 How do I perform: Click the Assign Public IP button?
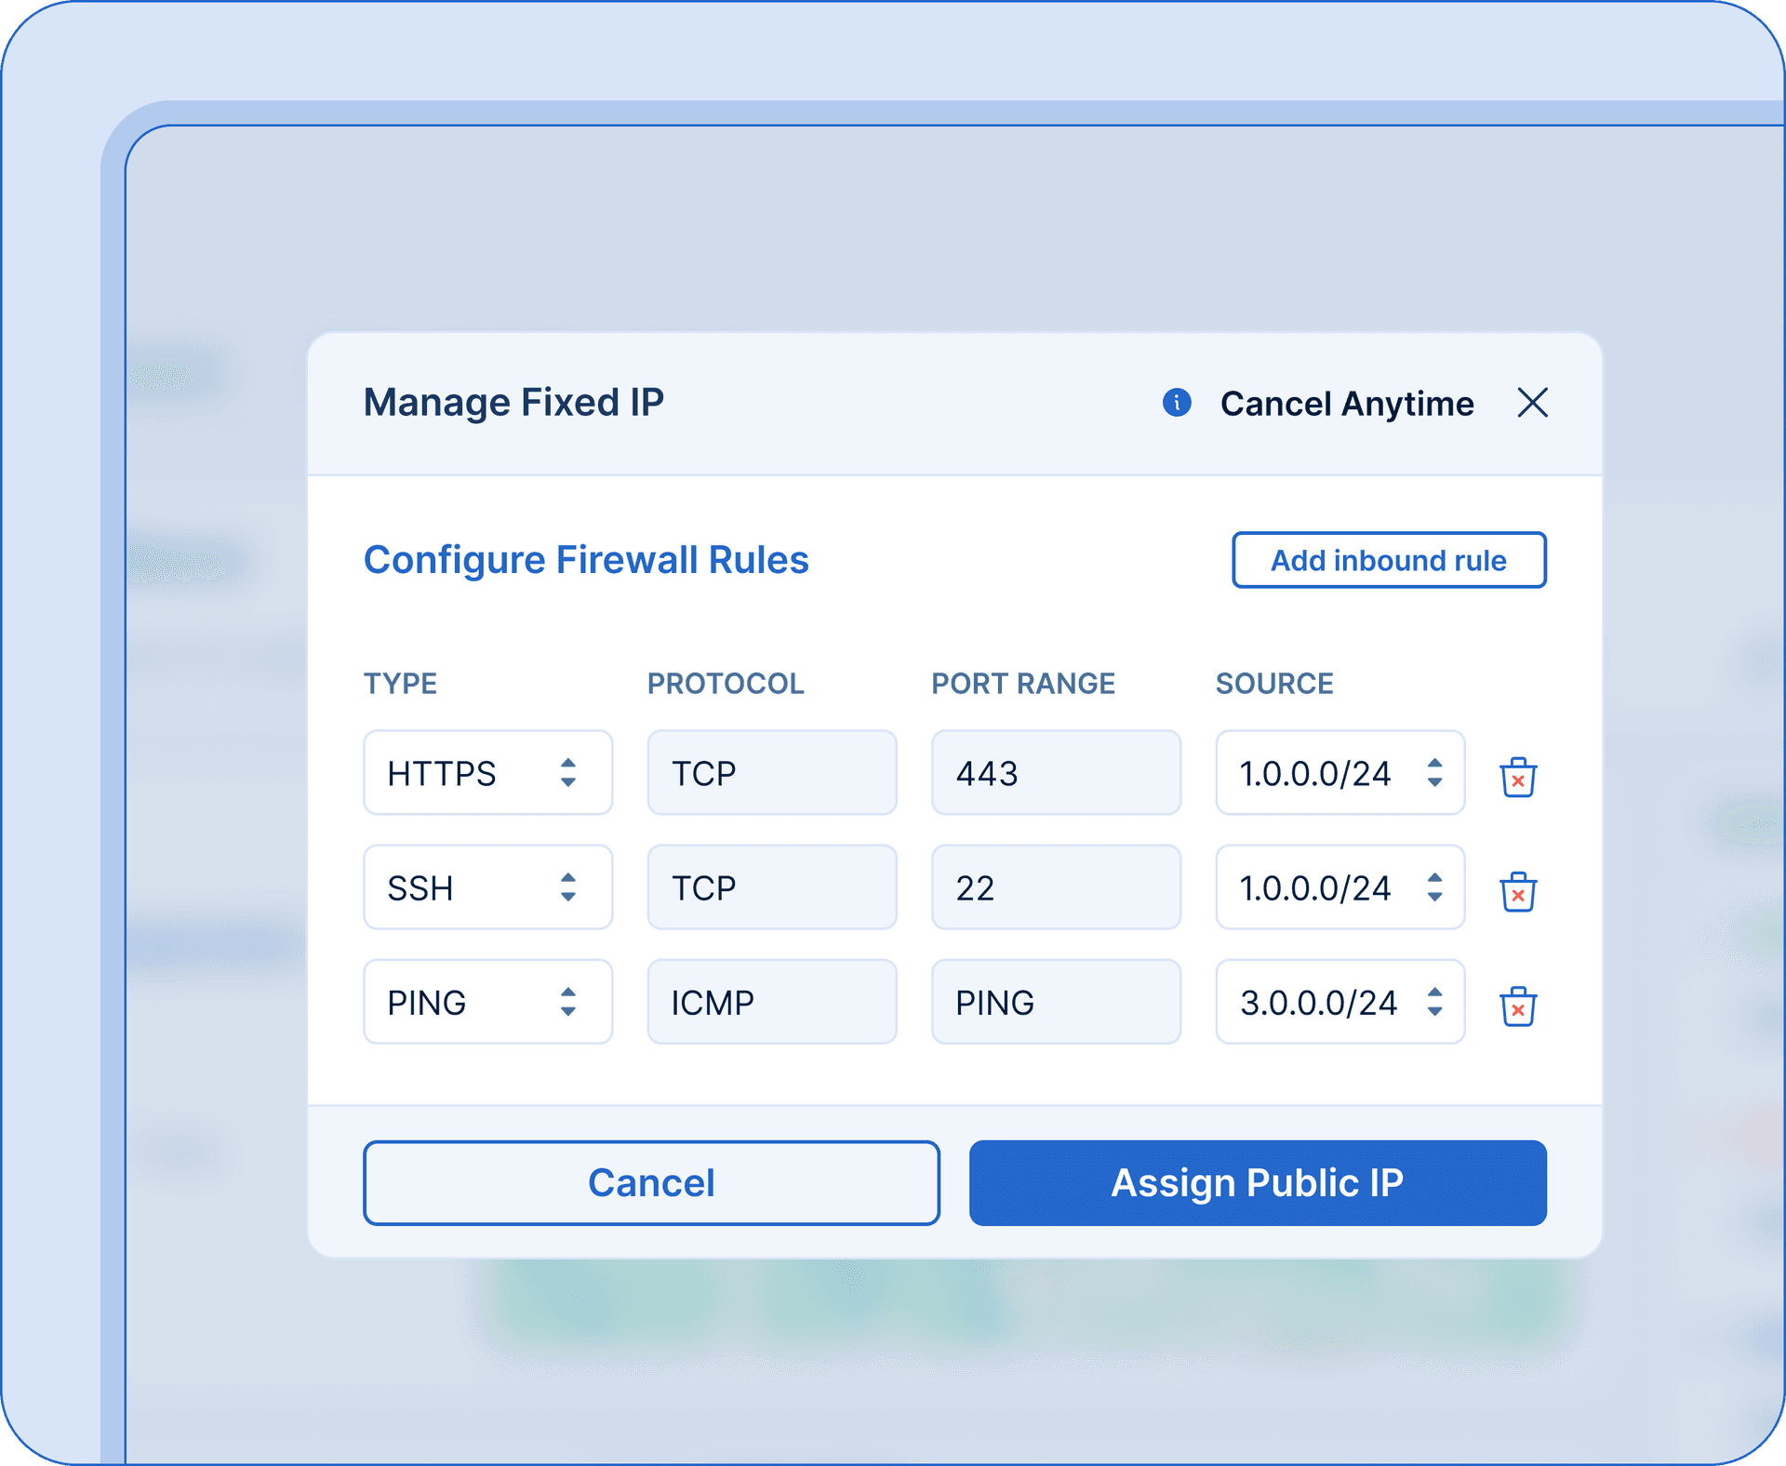click(1258, 1182)
